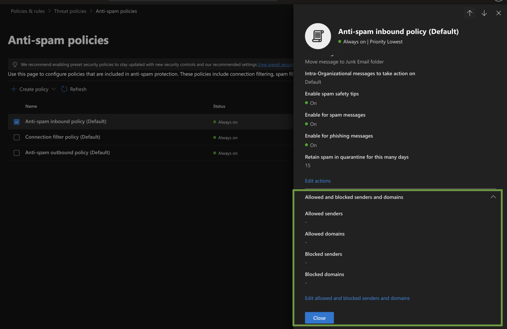Check the Connection filter policy checkbox
Screen dimensions: 507x329
tap(17, 137)
